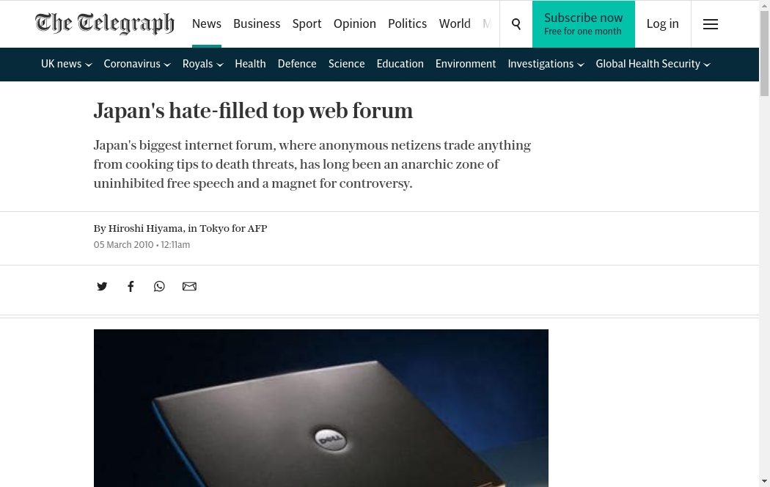Screen dimensions: 770x487
Task: Share article via Twitter icon
Action: [x=102, y=286]
